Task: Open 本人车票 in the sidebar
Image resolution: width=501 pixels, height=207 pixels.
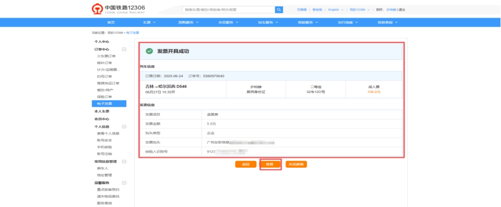Action: coord(102,111)
